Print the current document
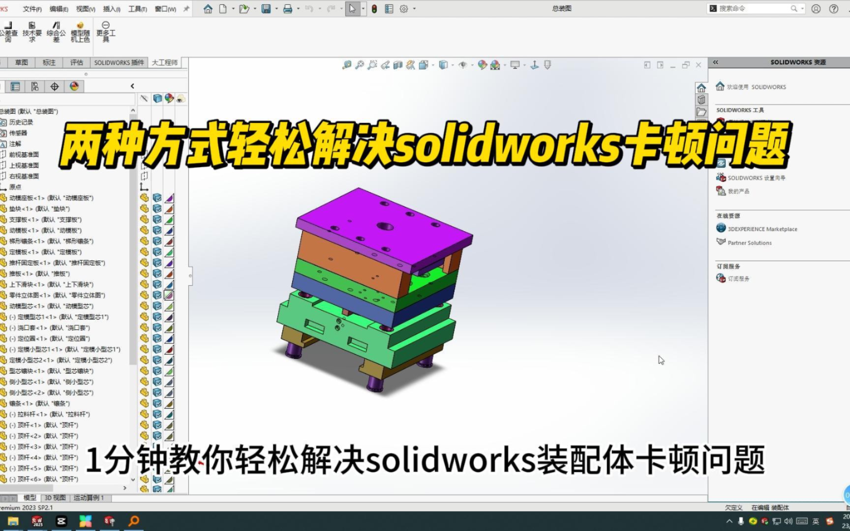The width and height of the screenshot is (850, 531). [x=288, y=9]
